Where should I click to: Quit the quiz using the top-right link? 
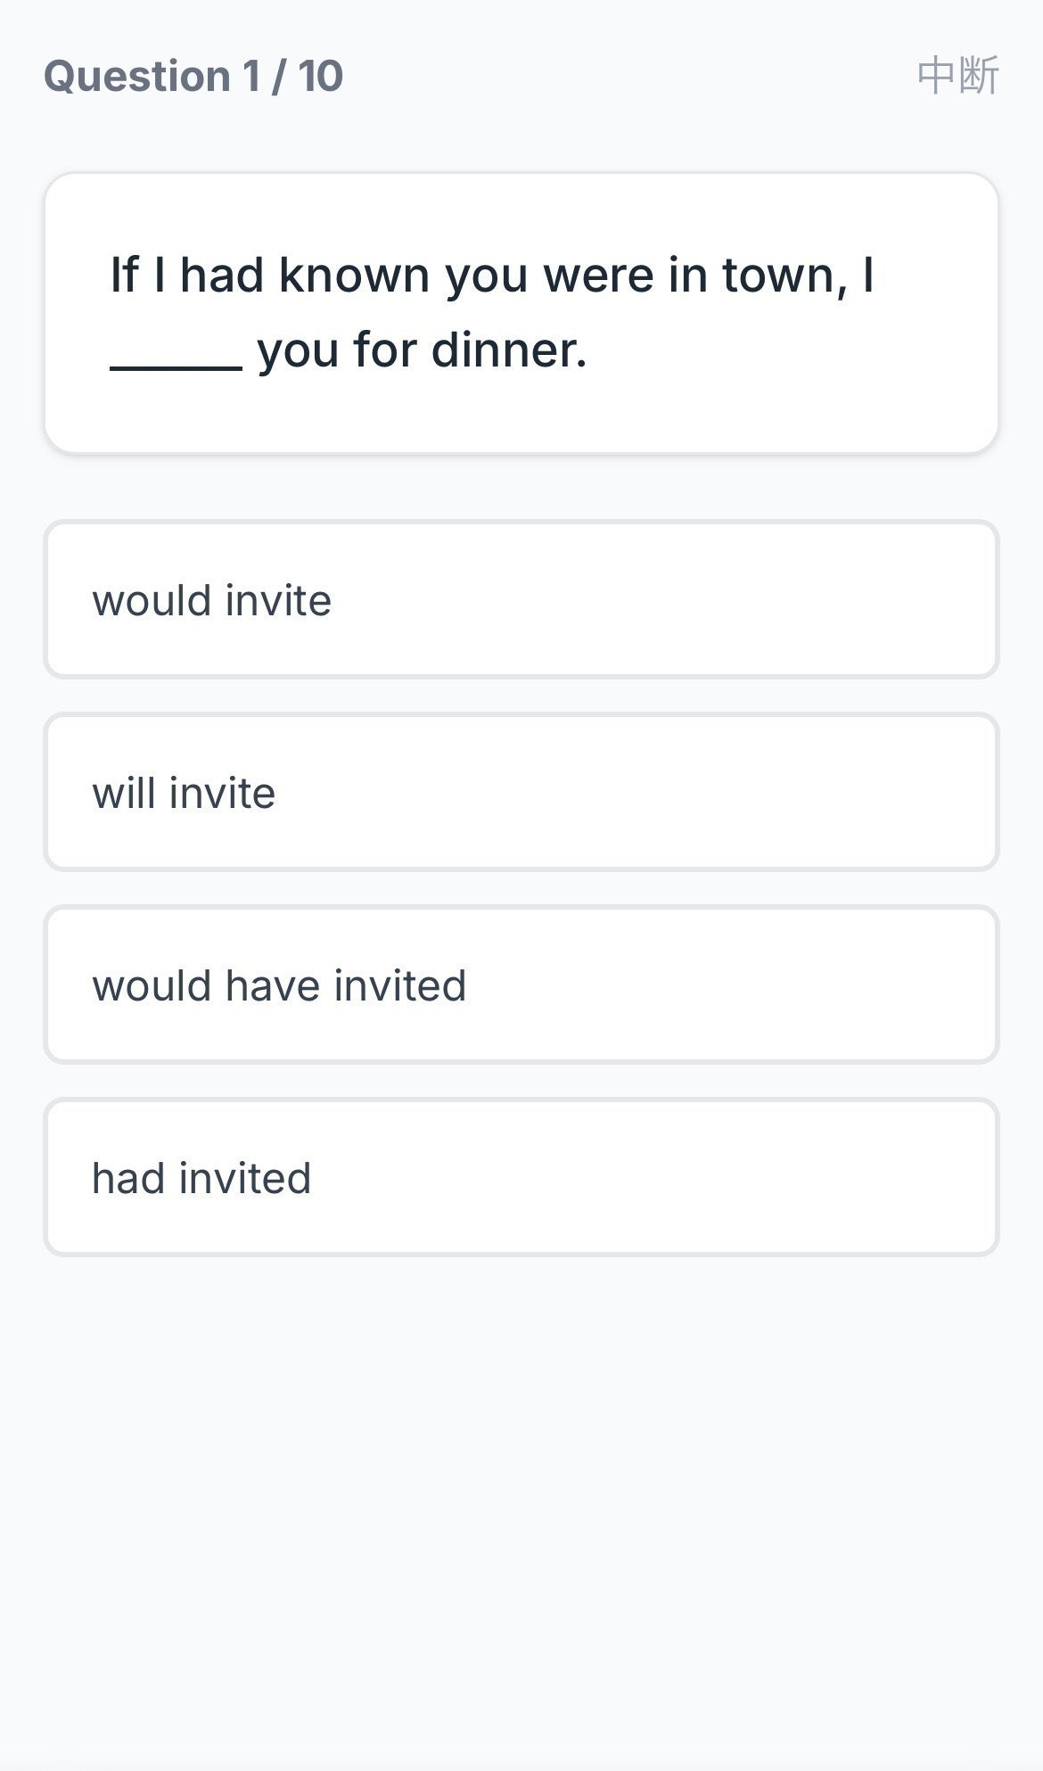957,76
